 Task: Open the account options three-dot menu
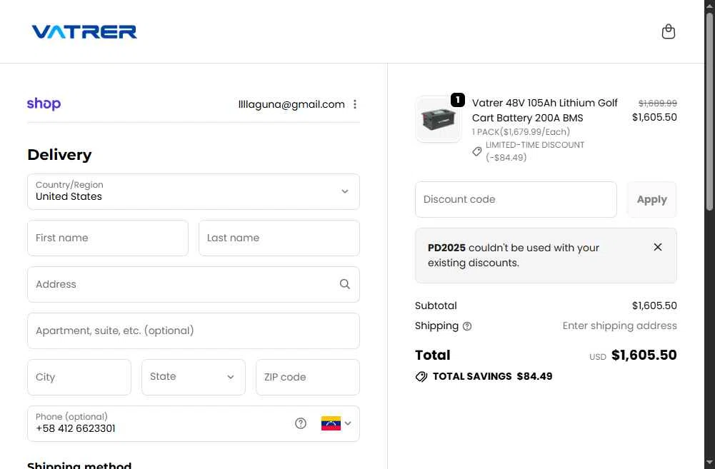click(x=355, y=104)
